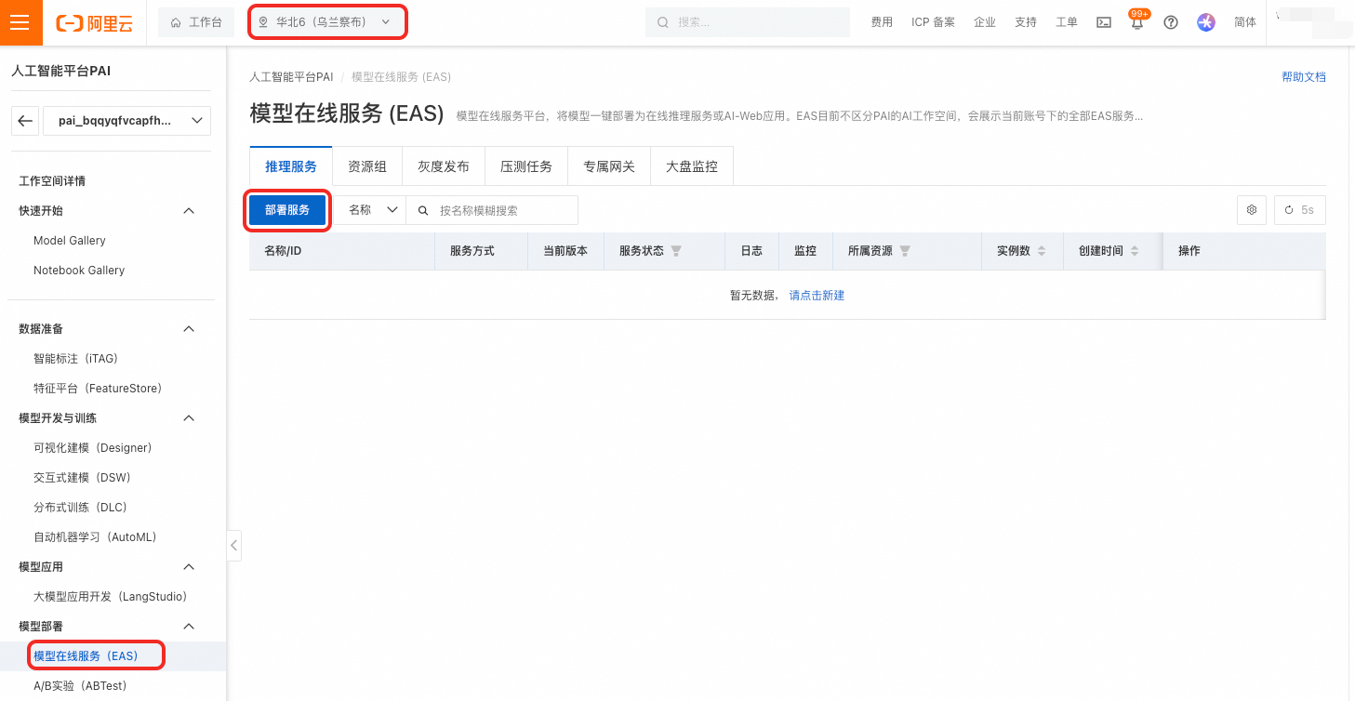
Task: Open AutoML in sidebar
Action: (x=96, y=537)
